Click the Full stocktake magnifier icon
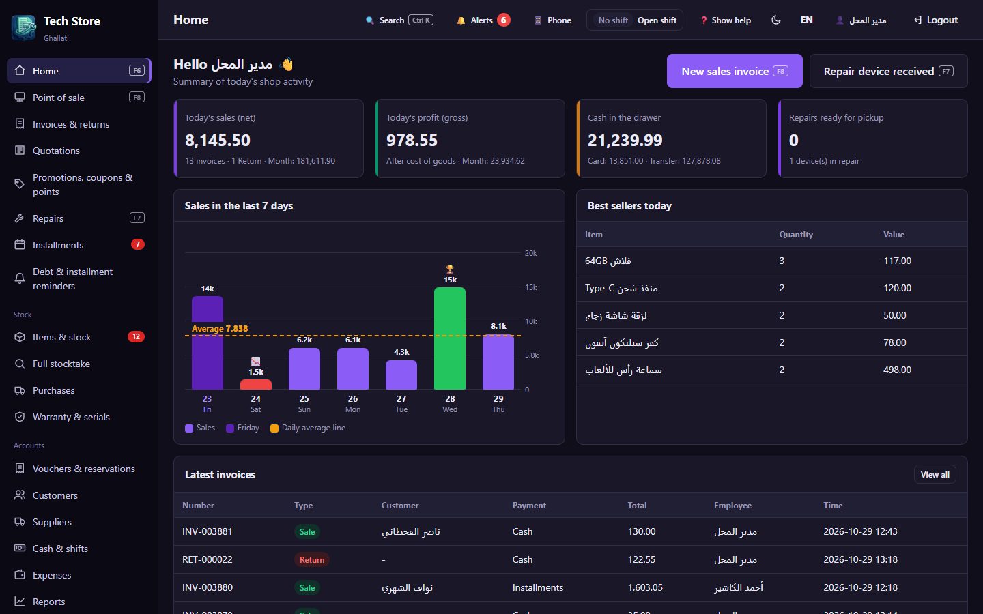 point(20,364)
